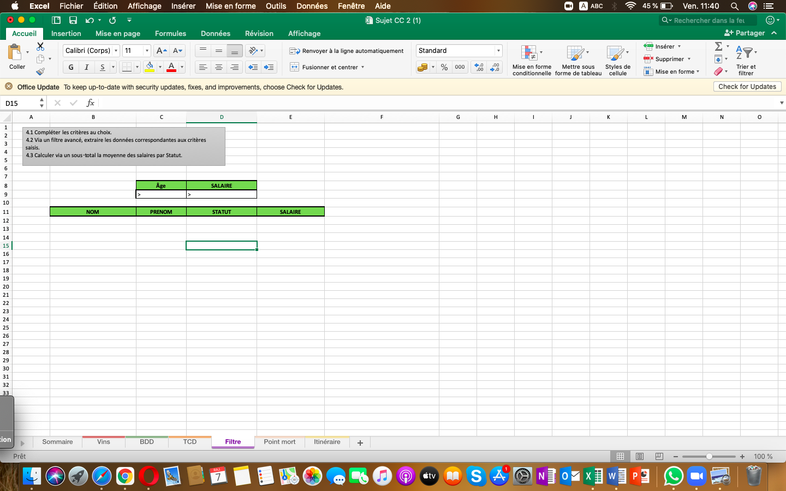Toggle italic with the I button
The height and width of the screenshot is (491, 786).
86,67
